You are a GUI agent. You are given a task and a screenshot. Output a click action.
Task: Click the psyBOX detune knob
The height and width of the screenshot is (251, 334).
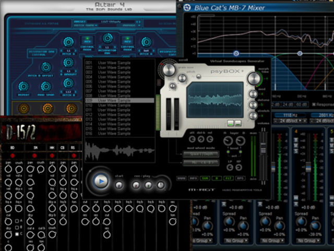pos(253,104)
